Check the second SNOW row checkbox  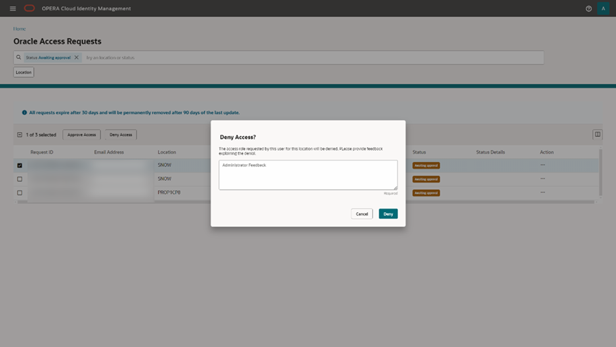pos(20,179)
